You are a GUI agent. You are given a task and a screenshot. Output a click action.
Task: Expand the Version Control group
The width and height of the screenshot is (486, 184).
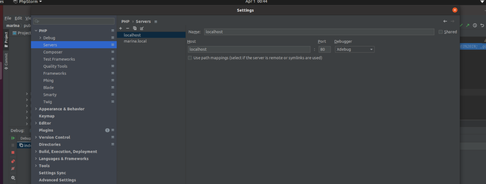pos(36,137)
